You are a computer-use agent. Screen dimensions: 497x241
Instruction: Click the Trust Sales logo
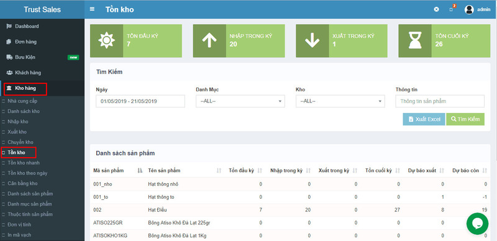tap(42, 9)
